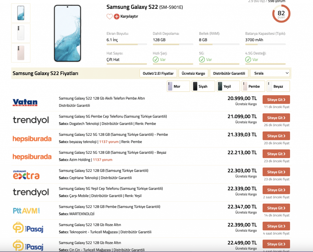This screenshot has height=252, width=313.
Task: Click the 82 puan score circle
Action: [x=281, y=14]
